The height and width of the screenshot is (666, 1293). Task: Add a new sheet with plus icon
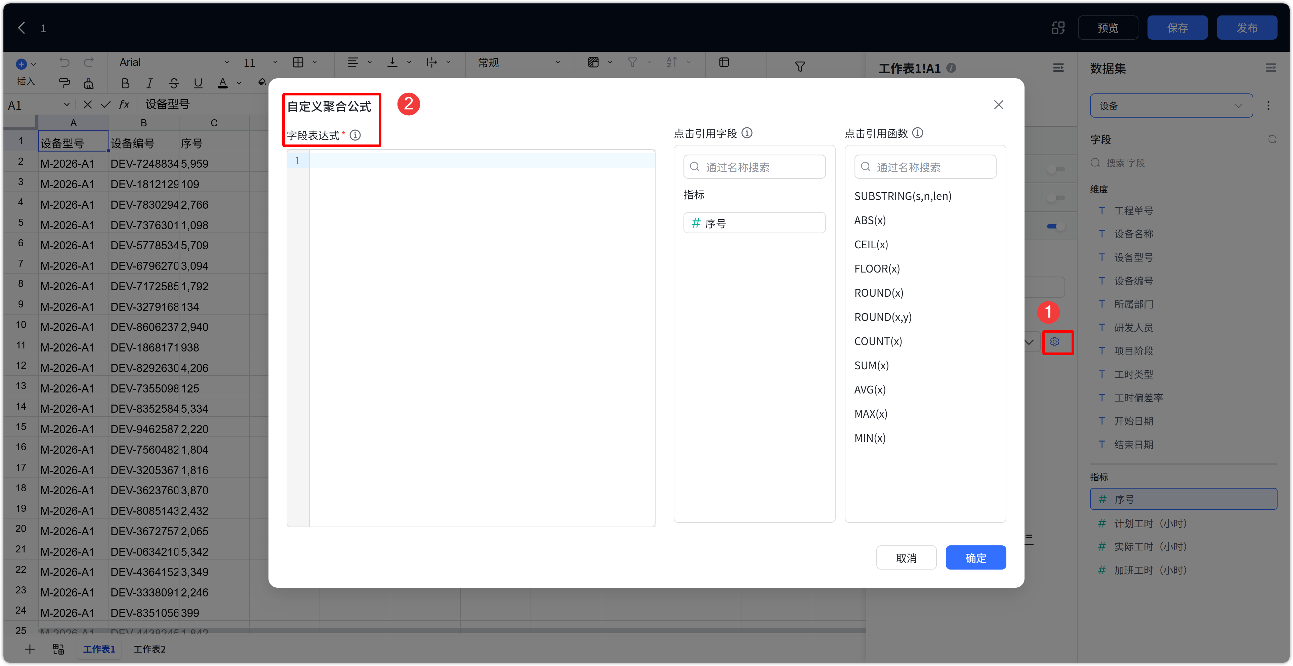tap(30, 649)
